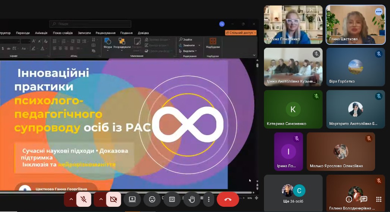Open the Ще 26 осіб participants tile

(293, 193)
